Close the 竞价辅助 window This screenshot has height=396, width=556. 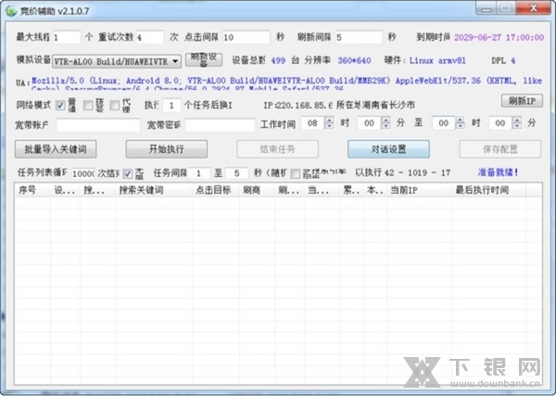point(533,8)
